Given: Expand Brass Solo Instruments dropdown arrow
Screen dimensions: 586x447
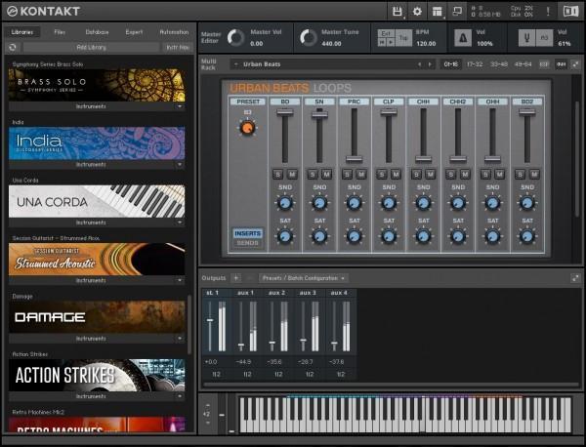Looking at the screenshot, I should coord(180,106).
